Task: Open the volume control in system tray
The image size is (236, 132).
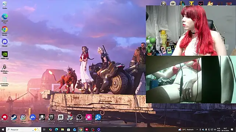Action: point(215,129)
